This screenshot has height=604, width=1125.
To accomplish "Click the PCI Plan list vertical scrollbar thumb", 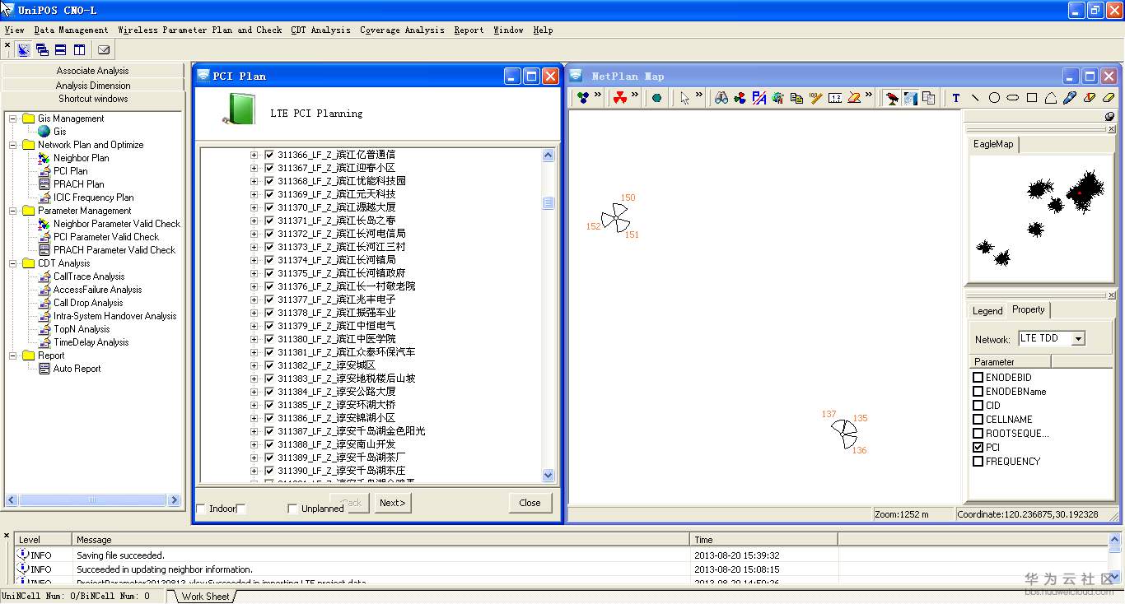I will 548,202.
